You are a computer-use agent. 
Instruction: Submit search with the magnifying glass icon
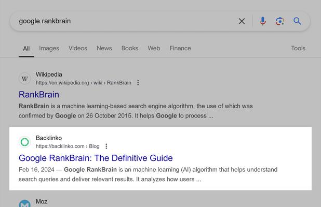pos(297,21)
